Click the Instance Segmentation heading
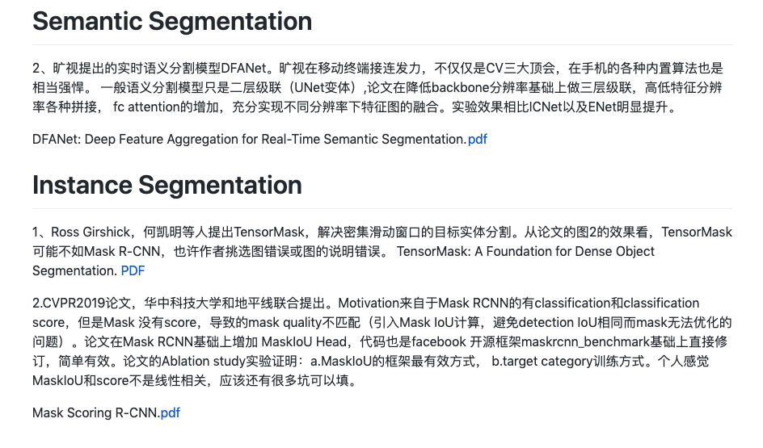This screenshot has width=763, height=448. [x=167, y=185]
